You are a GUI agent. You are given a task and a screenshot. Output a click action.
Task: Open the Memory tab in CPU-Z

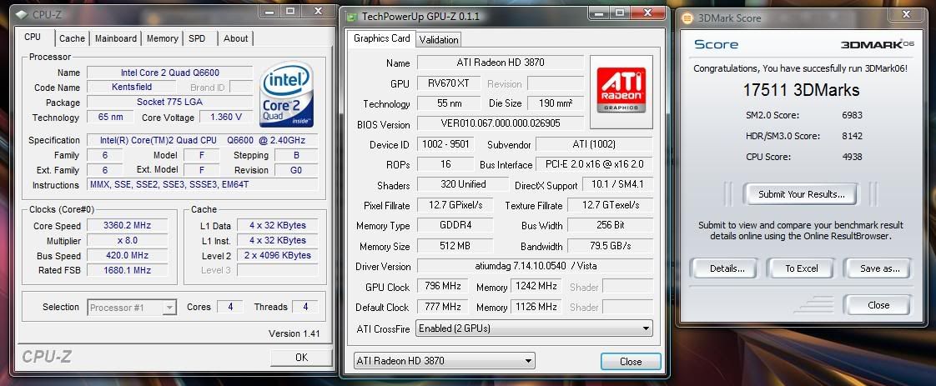[x=163, y=38]
